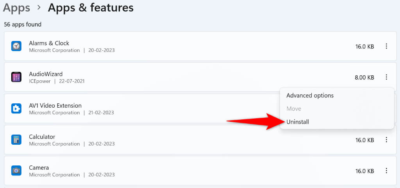Screen dimensions: 400x188
Task: Select the AudioWizard app name
Action: [46, 74]
